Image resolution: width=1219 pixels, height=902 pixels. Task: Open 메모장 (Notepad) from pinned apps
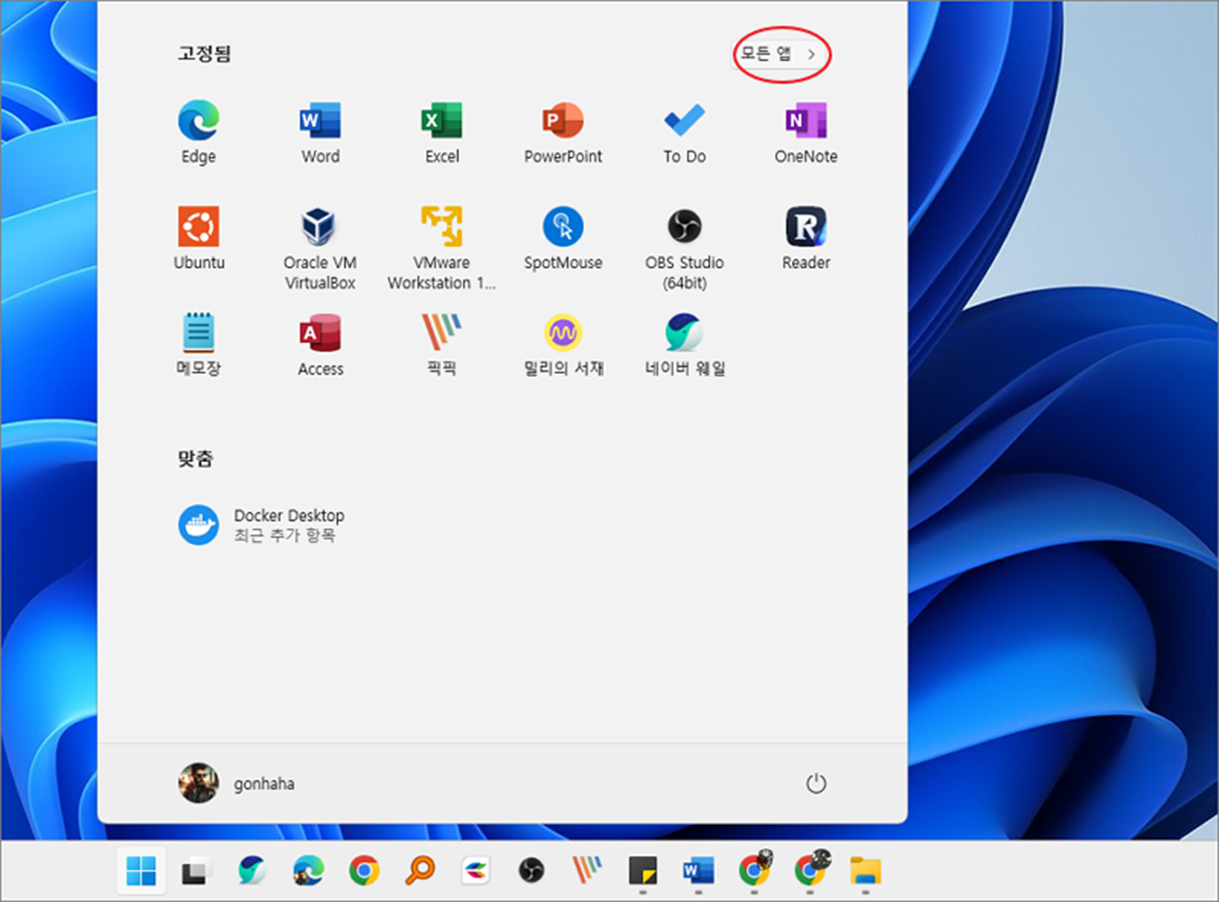[x=198, y=345]
